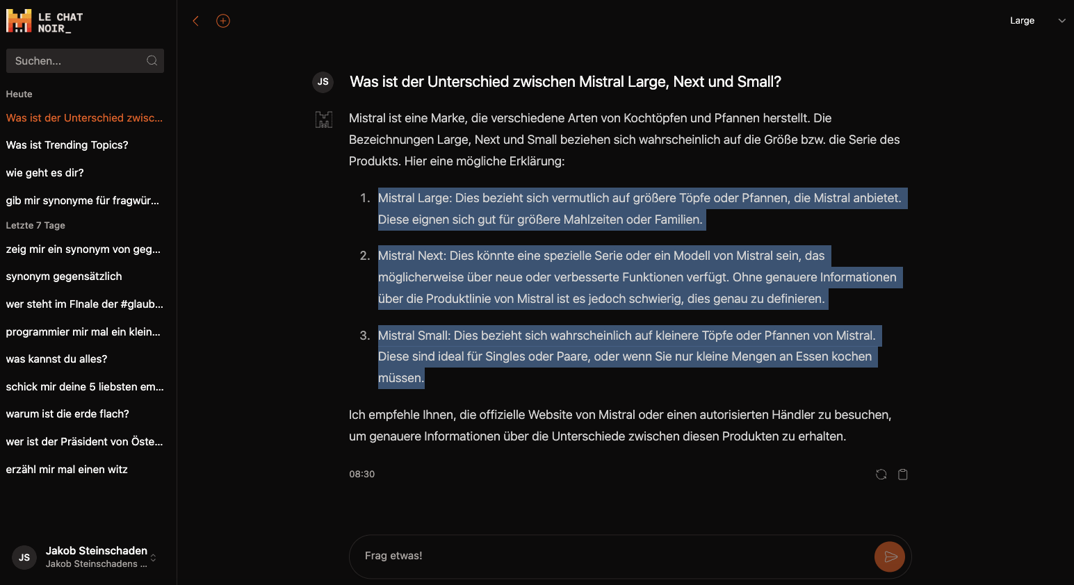Click the highlighted 'Mistral Small' list item
1074x585 pixels.
coord(629,356)
